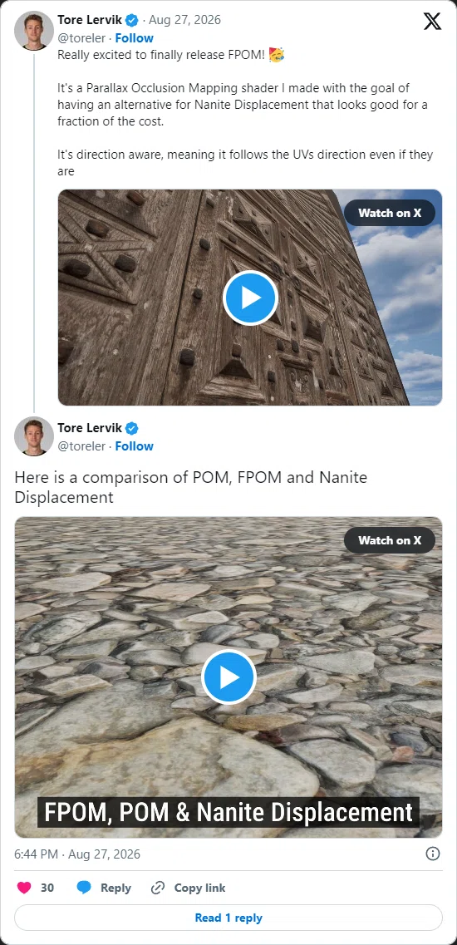Follow @toreler from the top tweet

(x=135, y=37)
